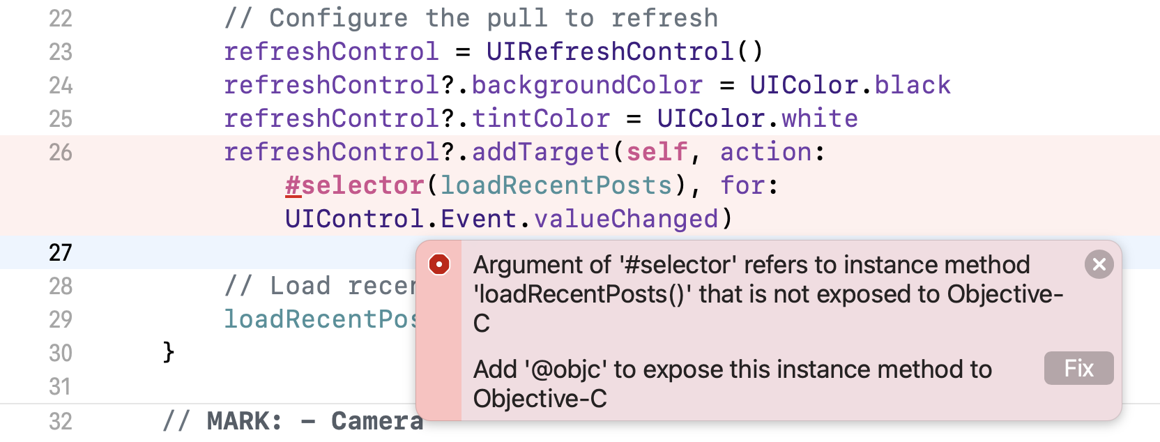Click line number 26 in gutter

pos(61,152)
